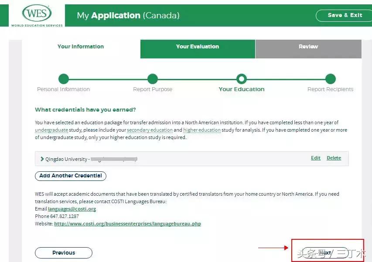This screenshot has height=262, width=372.
Task: Click the Personal Information step circle
Action: pyautogui.click(x=64, y=79)
